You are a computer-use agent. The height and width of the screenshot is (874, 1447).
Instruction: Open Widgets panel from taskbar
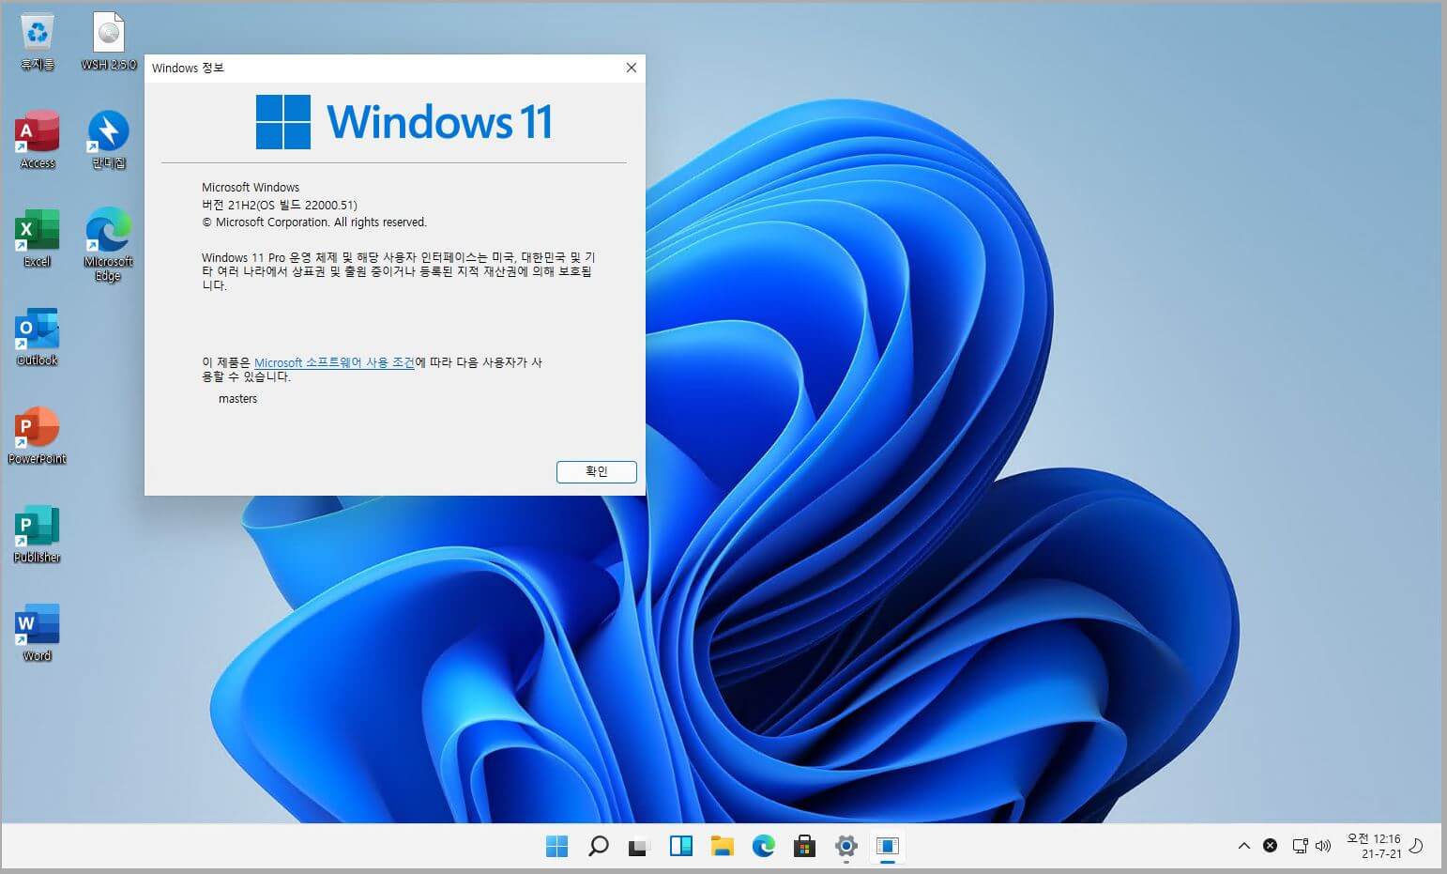pos(680,846)
